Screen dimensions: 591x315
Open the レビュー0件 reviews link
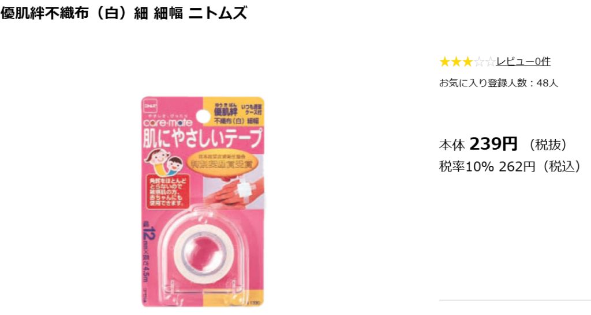[523, 62]
